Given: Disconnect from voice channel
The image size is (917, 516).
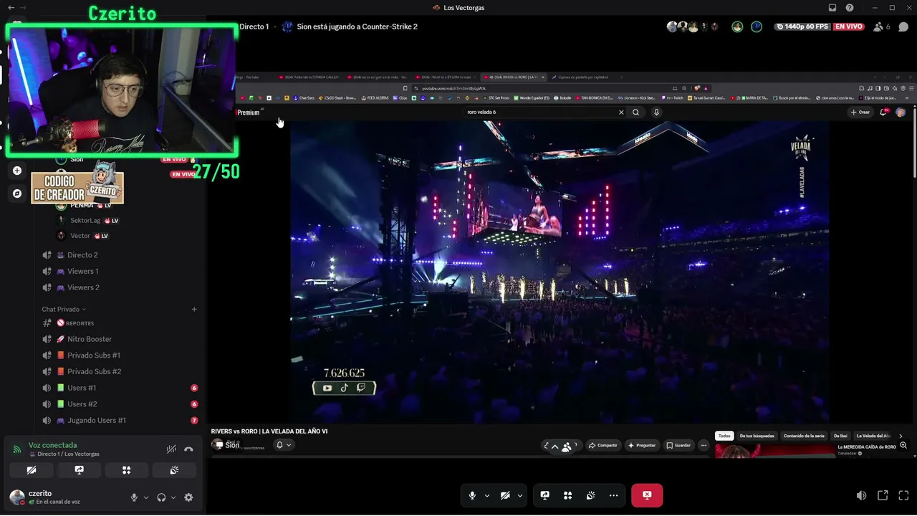Looking at the screenshot, I should [188, 449].
